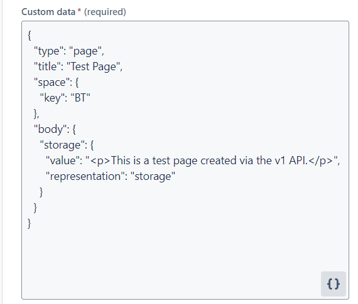Screen dimensions: 358x304
Task: Click the "storage" representation value
Action: coord(153,176)
